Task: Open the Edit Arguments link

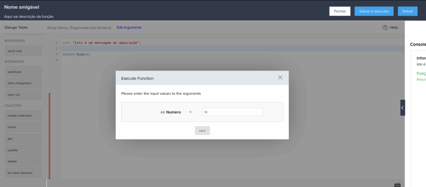Action: [x=129, y=27]
